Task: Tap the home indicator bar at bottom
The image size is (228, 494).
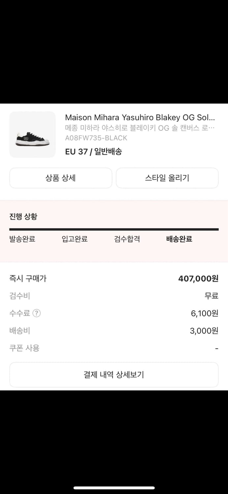Action: (114, 487)
